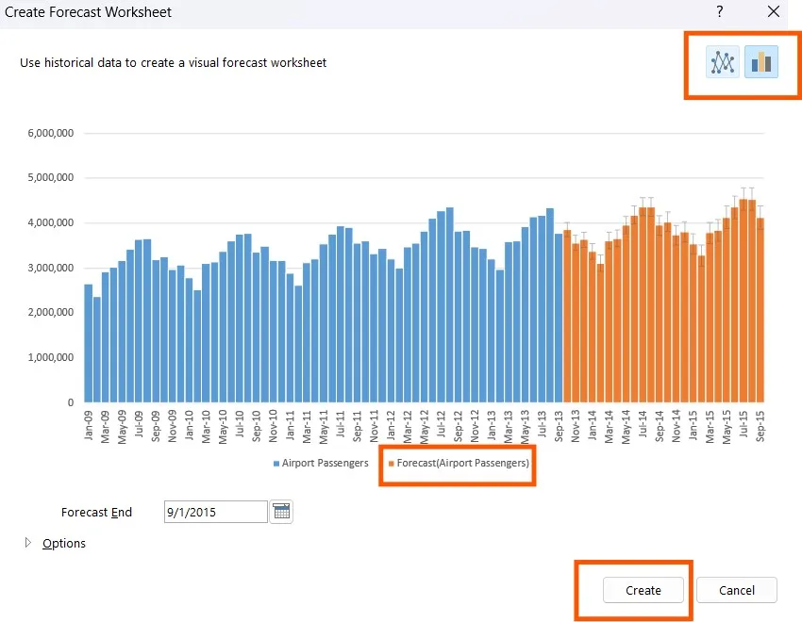Click the last orange forecast bar

coord(760,311)
